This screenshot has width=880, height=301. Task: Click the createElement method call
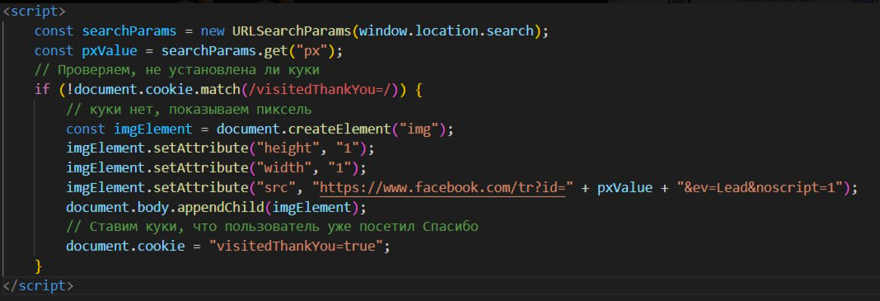pos(339,129)
